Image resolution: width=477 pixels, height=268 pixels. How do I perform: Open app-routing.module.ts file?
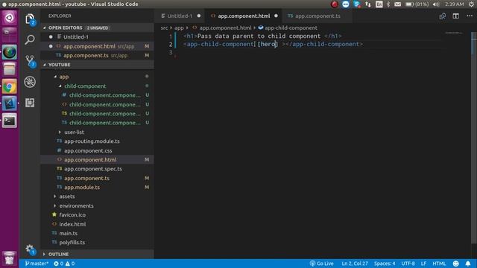pyautogui.click(x=98, y=141)
